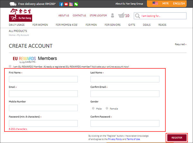The height and width of the screenshot is (143, 193).
Task: Click the Malaysia flag icon
Action: click(x=155, y=3)
